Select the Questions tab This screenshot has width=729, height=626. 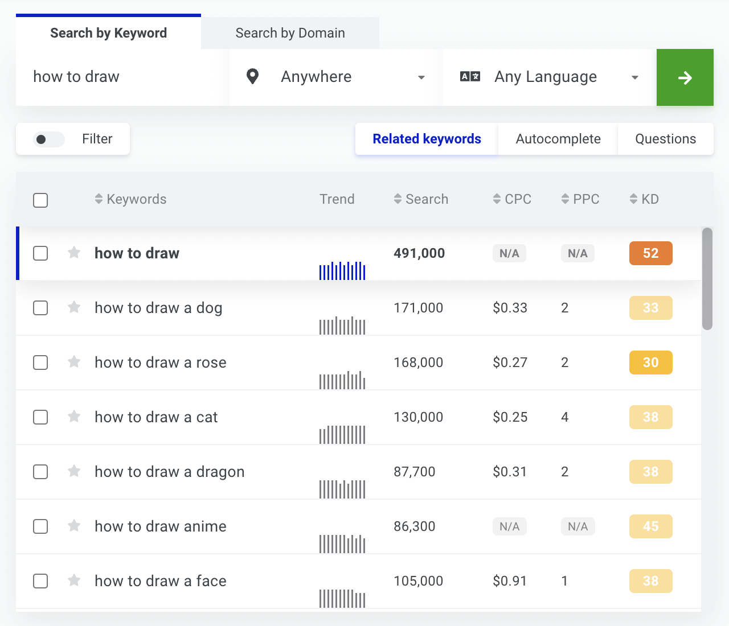[x=665, y=139]
